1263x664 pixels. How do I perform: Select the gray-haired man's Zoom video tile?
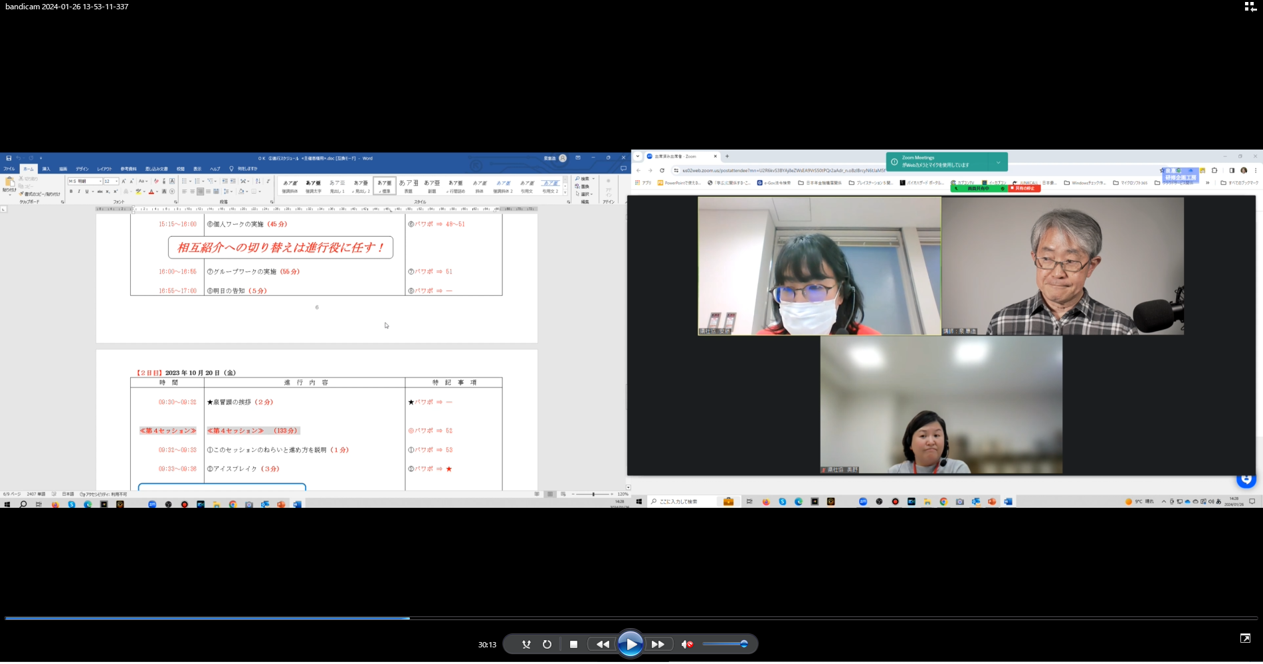(x=1063, y=266)
